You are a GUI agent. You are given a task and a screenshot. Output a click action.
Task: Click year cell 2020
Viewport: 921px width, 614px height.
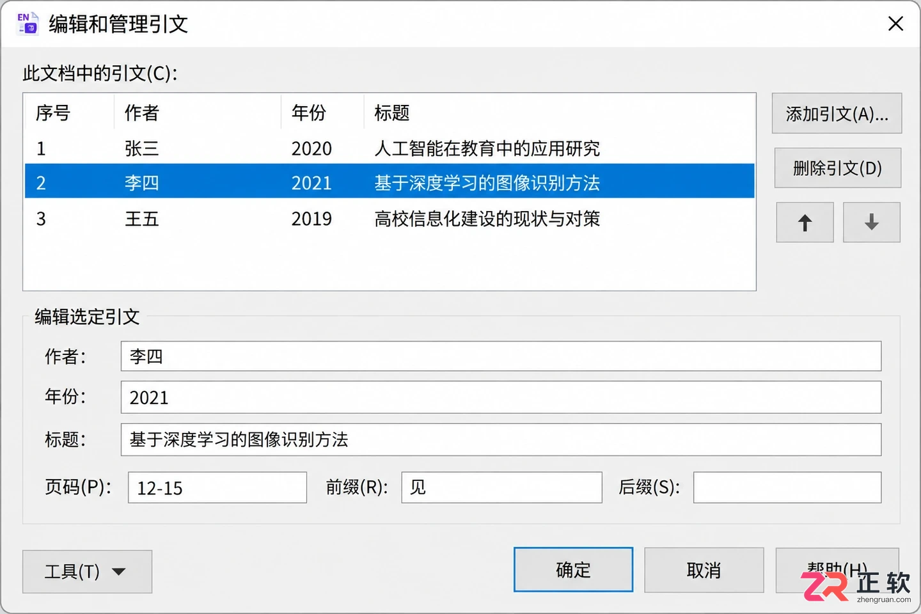click(311, 148)
